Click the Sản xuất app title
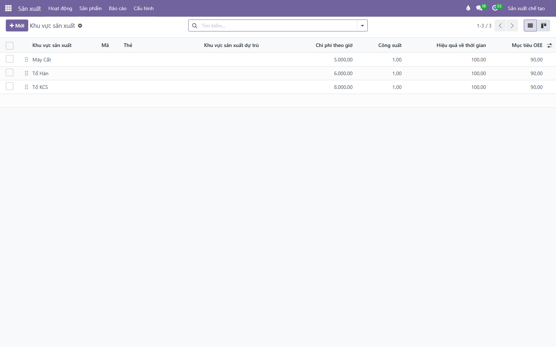This screenshot has height=347, width=556. click(x=30, y=8)
